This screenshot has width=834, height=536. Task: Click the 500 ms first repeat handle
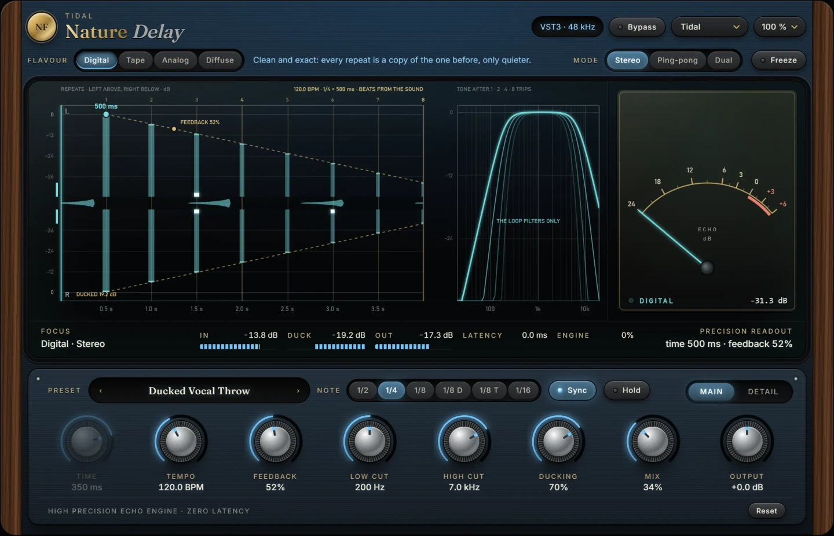point(106,114)
